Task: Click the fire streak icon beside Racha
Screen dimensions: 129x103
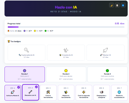Action: 8,31
